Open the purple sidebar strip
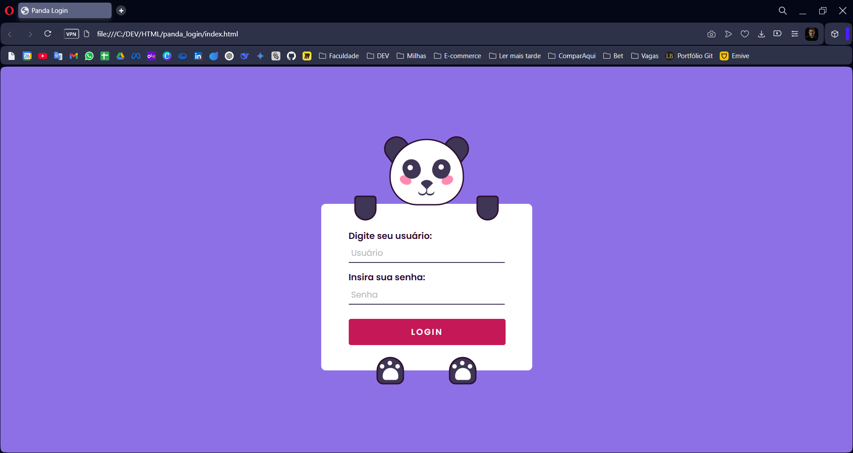 pyautogui.click(x=848, y=34)
